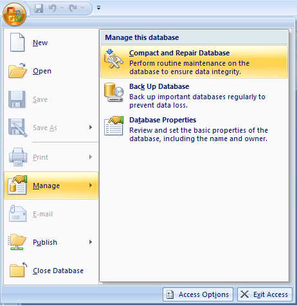
Task: Click the Undo arrow in Quick Access Toolbar
Action: pyautogui.click(x=53, y=8)
